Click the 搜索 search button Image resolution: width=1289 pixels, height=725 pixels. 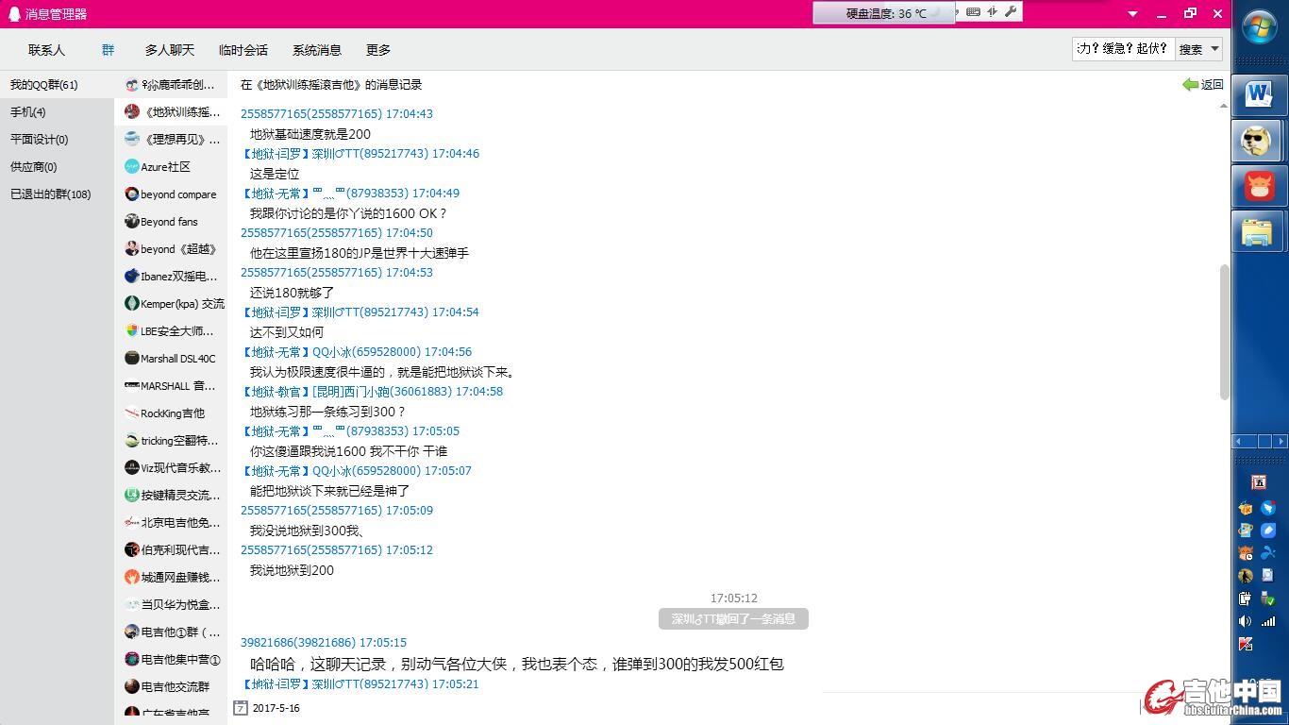tap(1191, 49)
